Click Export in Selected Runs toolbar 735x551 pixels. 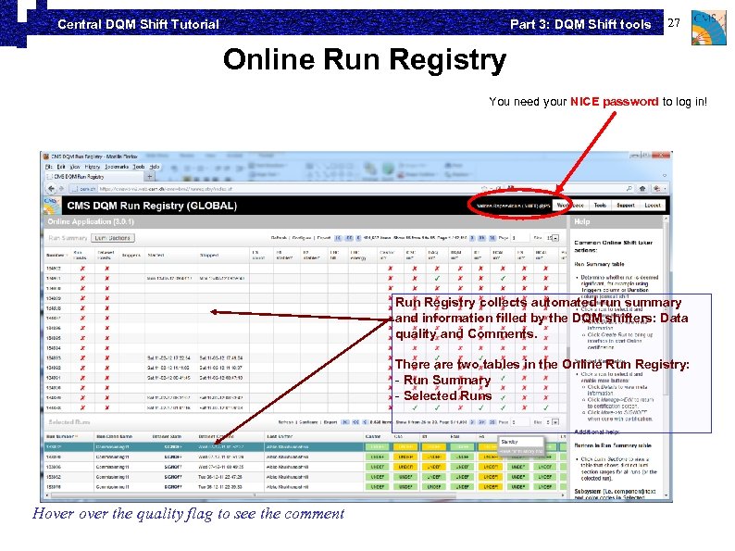pyautogui.click(x=330, y=422)
